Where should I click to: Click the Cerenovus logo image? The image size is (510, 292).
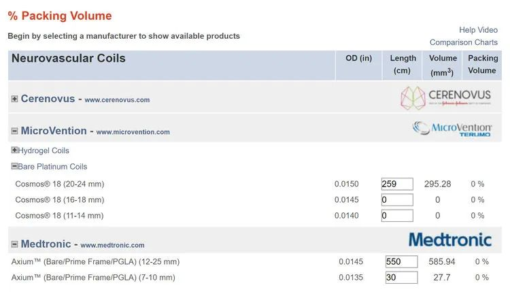445,97
